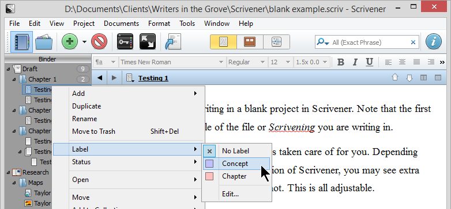Open the View menu
This screenshot has height=209, width=451.
(x=57, y=24)
